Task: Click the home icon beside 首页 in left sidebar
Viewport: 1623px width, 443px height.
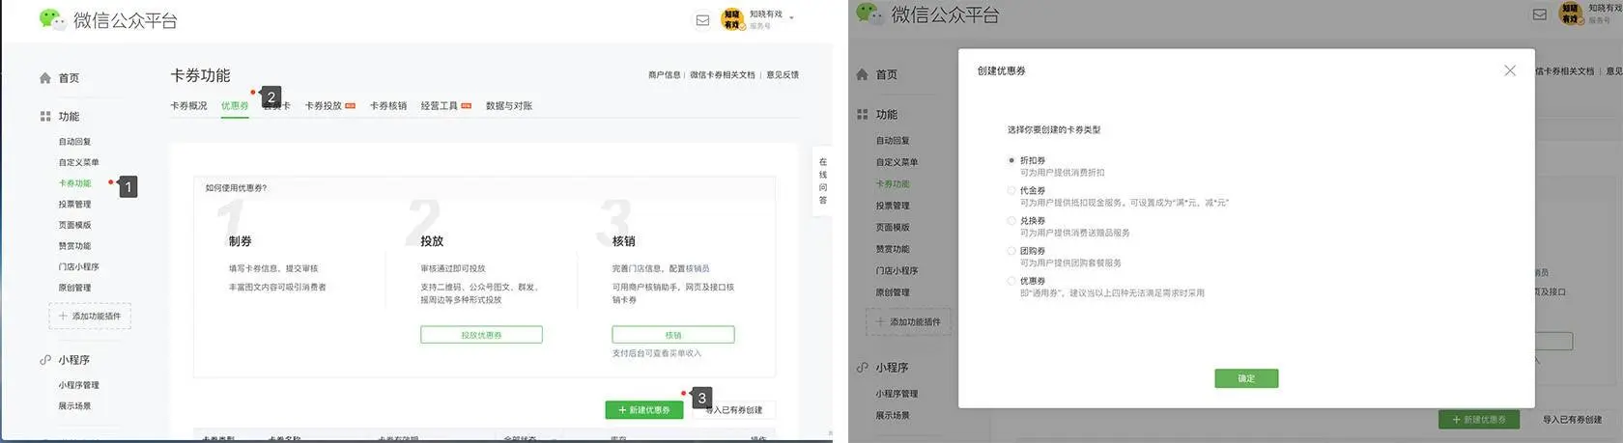Action: (45, 78)
